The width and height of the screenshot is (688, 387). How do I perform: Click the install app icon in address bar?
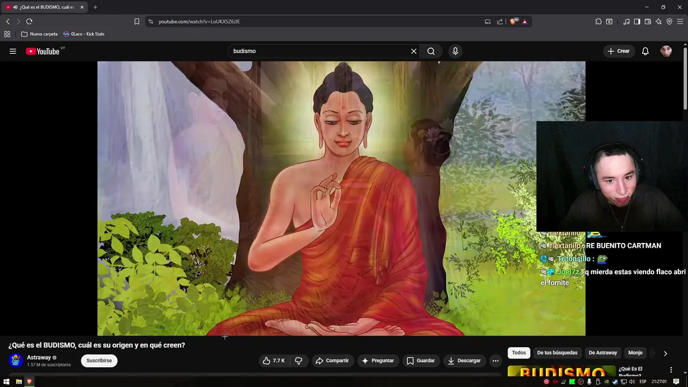[x=488, y=21]
